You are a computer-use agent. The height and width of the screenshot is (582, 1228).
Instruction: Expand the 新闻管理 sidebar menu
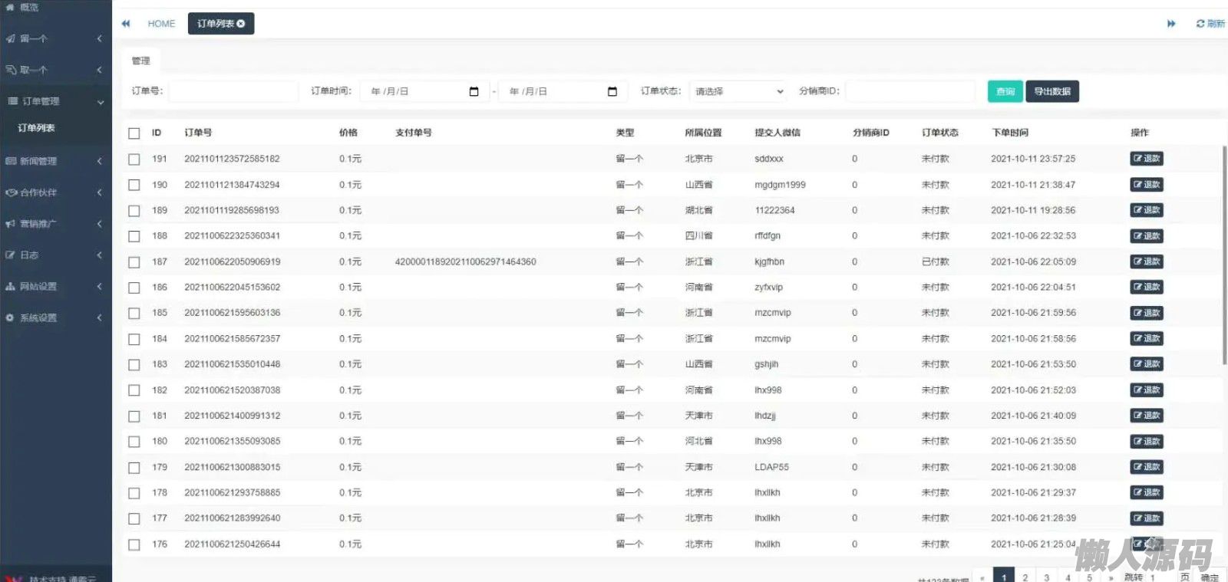54,161
